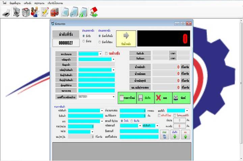Viewport: 243px width, 161px height.
Task: Click the office building toolbar icon
Action: click(x=26, y=12)
